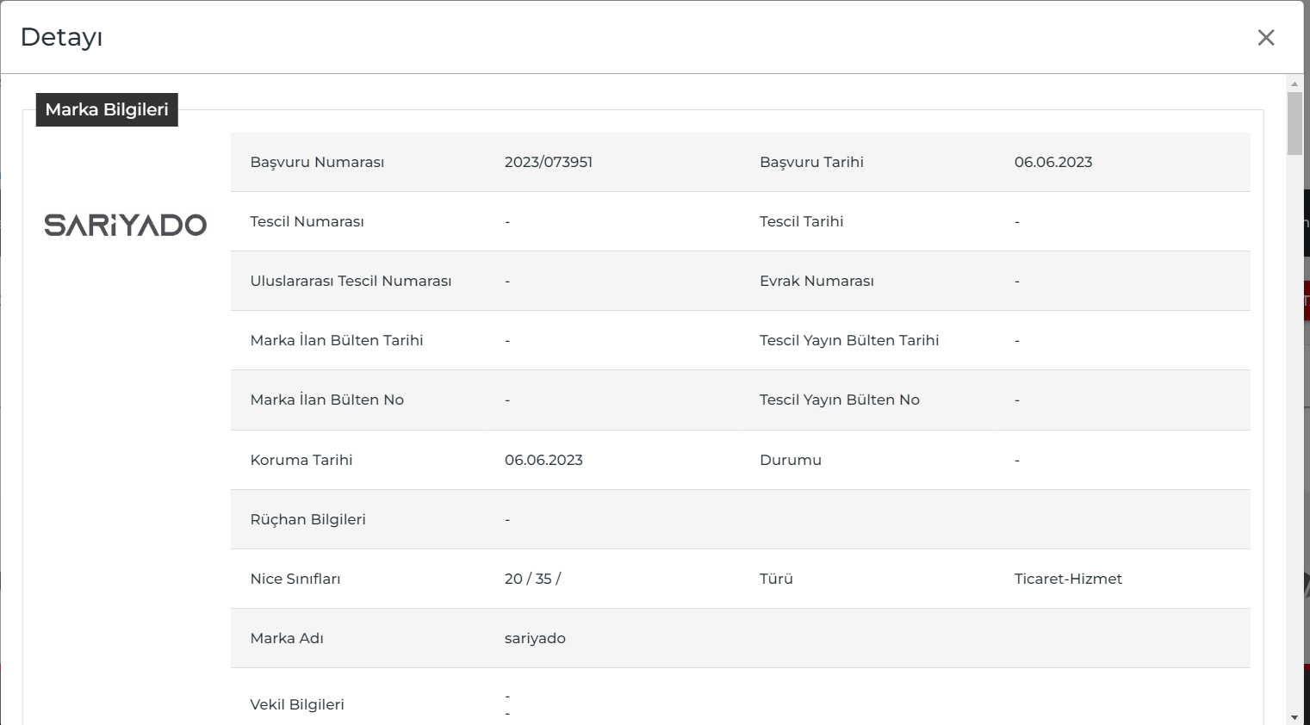
Task: Click the vertical scrollbar thumb
Action: pos(1294,123)
